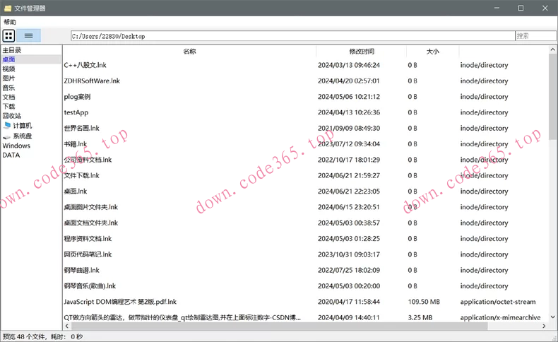Select the testApp folder
The width and height of the screenshot is (558, 342).
(x=76, y=112)
